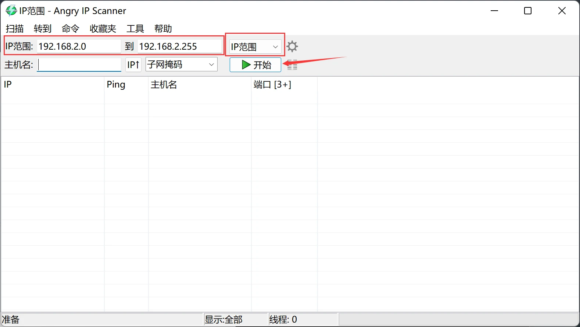This screenshot has width=580, height=327.
Task: Open the preferences gear icon
Action: coord(292,46)
